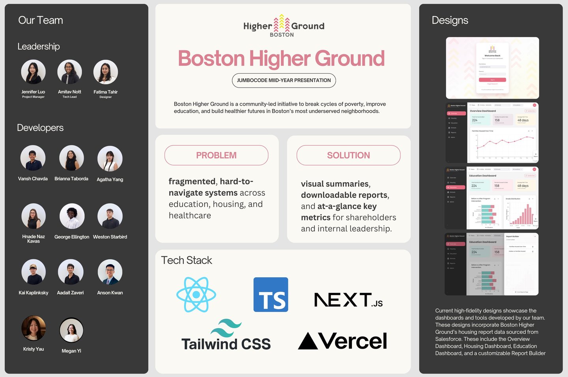Click the Tailwind CSS logo
568x377 pixels.
tap(226, 335)
